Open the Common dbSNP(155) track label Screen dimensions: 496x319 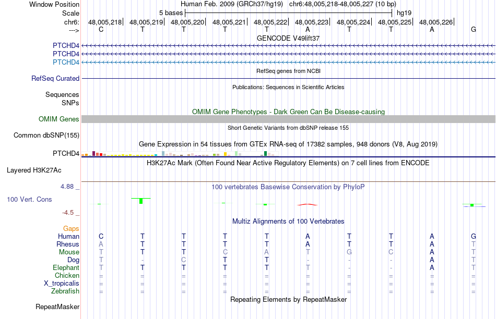[x=46, y=135]
